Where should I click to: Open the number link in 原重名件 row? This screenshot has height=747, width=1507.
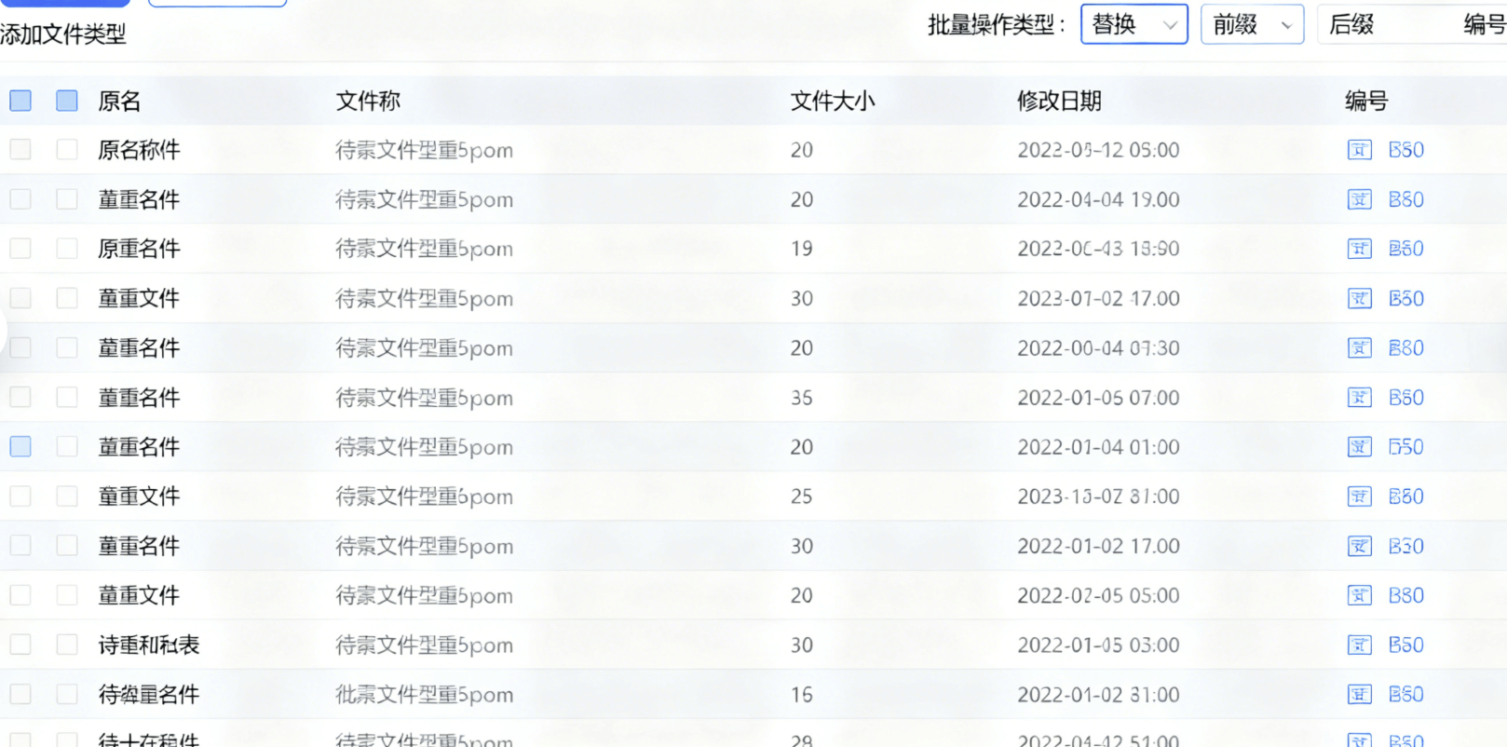pyautogui.click(x=1405, y=249)
